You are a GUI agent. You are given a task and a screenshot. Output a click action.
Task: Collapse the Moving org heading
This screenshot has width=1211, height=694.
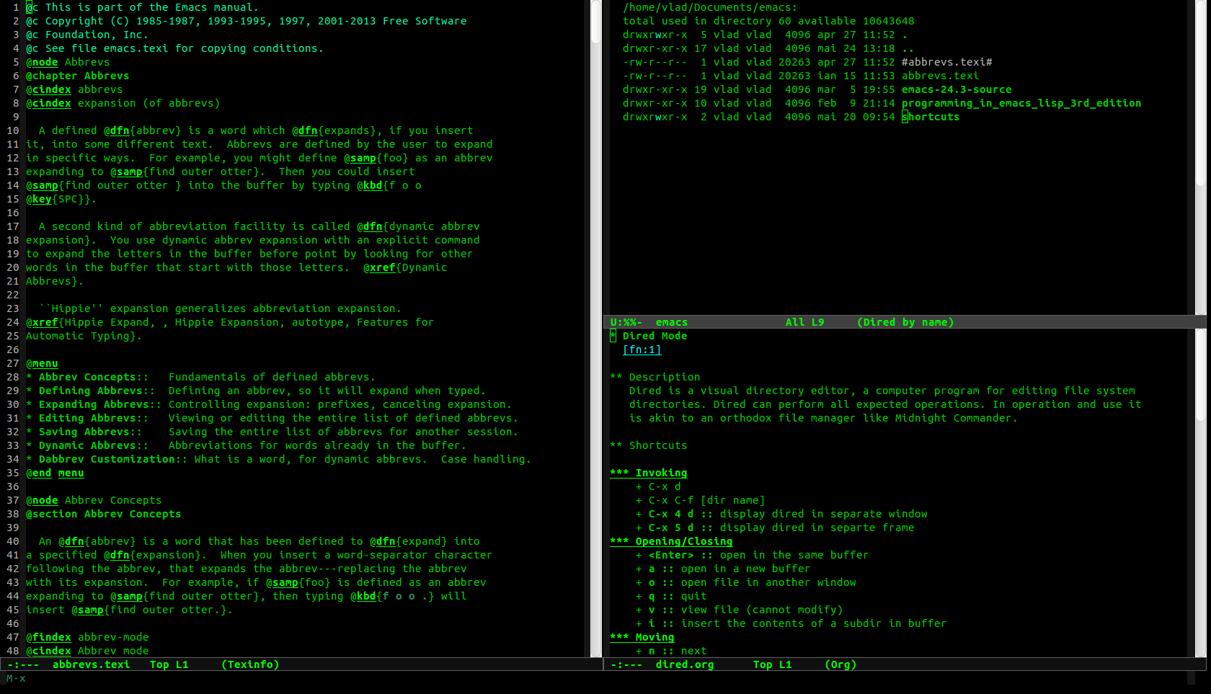[x=642, y=637]
